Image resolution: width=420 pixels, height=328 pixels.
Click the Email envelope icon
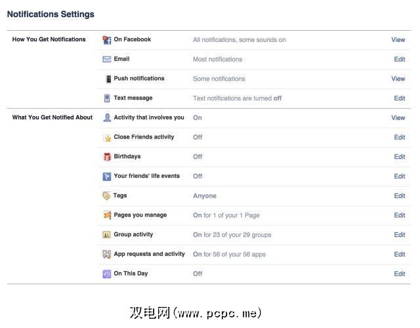tap(107, 60)
